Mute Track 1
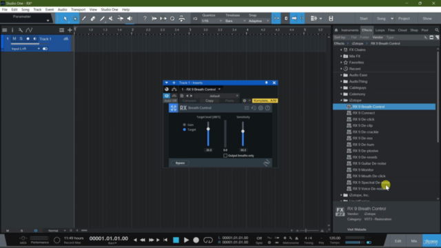 click(x=14, y=39)
